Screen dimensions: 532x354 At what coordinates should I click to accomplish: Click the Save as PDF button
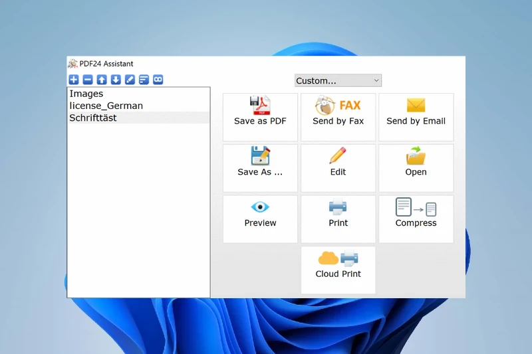point(260,117)
